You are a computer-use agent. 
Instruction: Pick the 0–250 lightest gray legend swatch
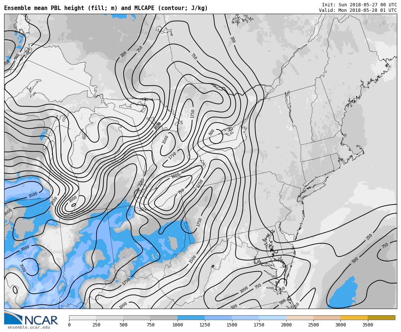click(82, 318)
